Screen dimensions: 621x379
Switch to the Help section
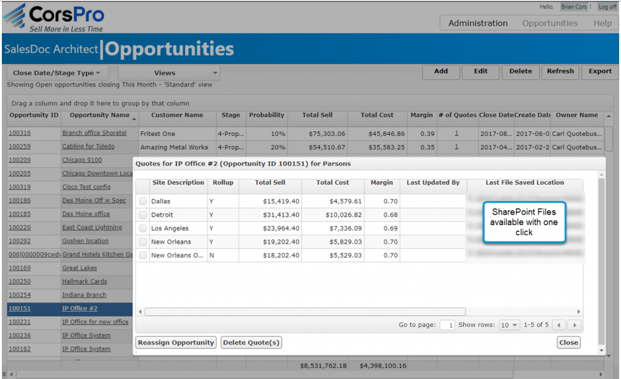click(x=602, y=22)
